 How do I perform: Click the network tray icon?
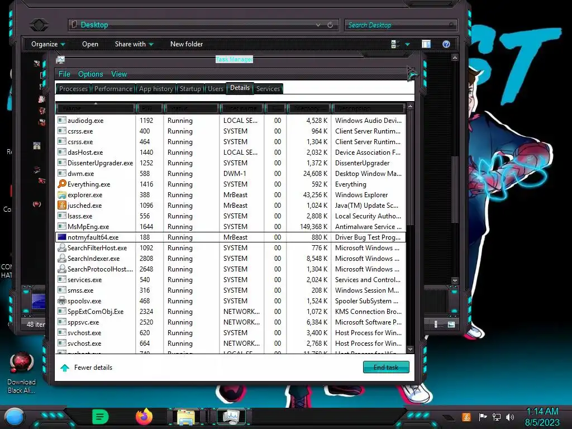click(x=497, y=417)
